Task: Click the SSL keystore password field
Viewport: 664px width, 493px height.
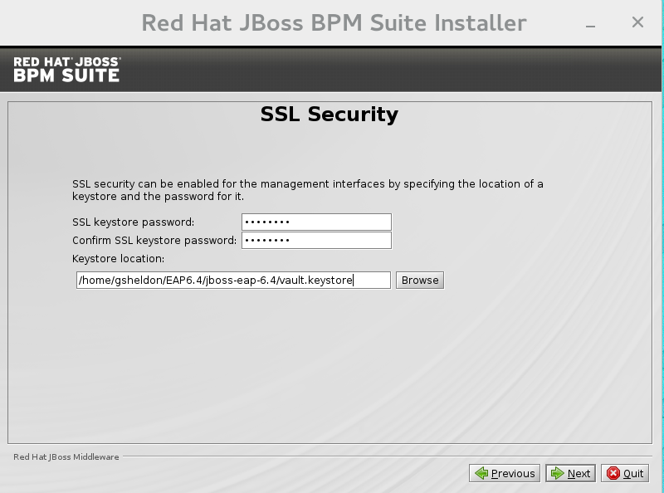Action: coord(315,222)
